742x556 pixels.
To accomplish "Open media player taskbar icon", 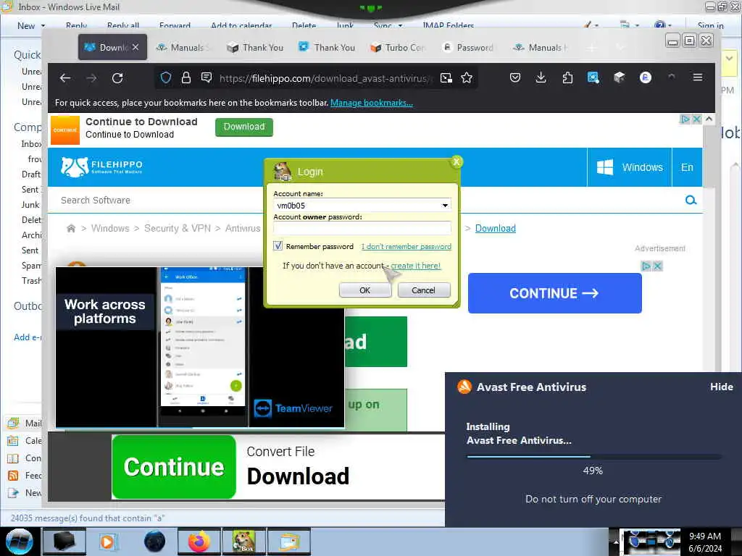I will [109, 542].
